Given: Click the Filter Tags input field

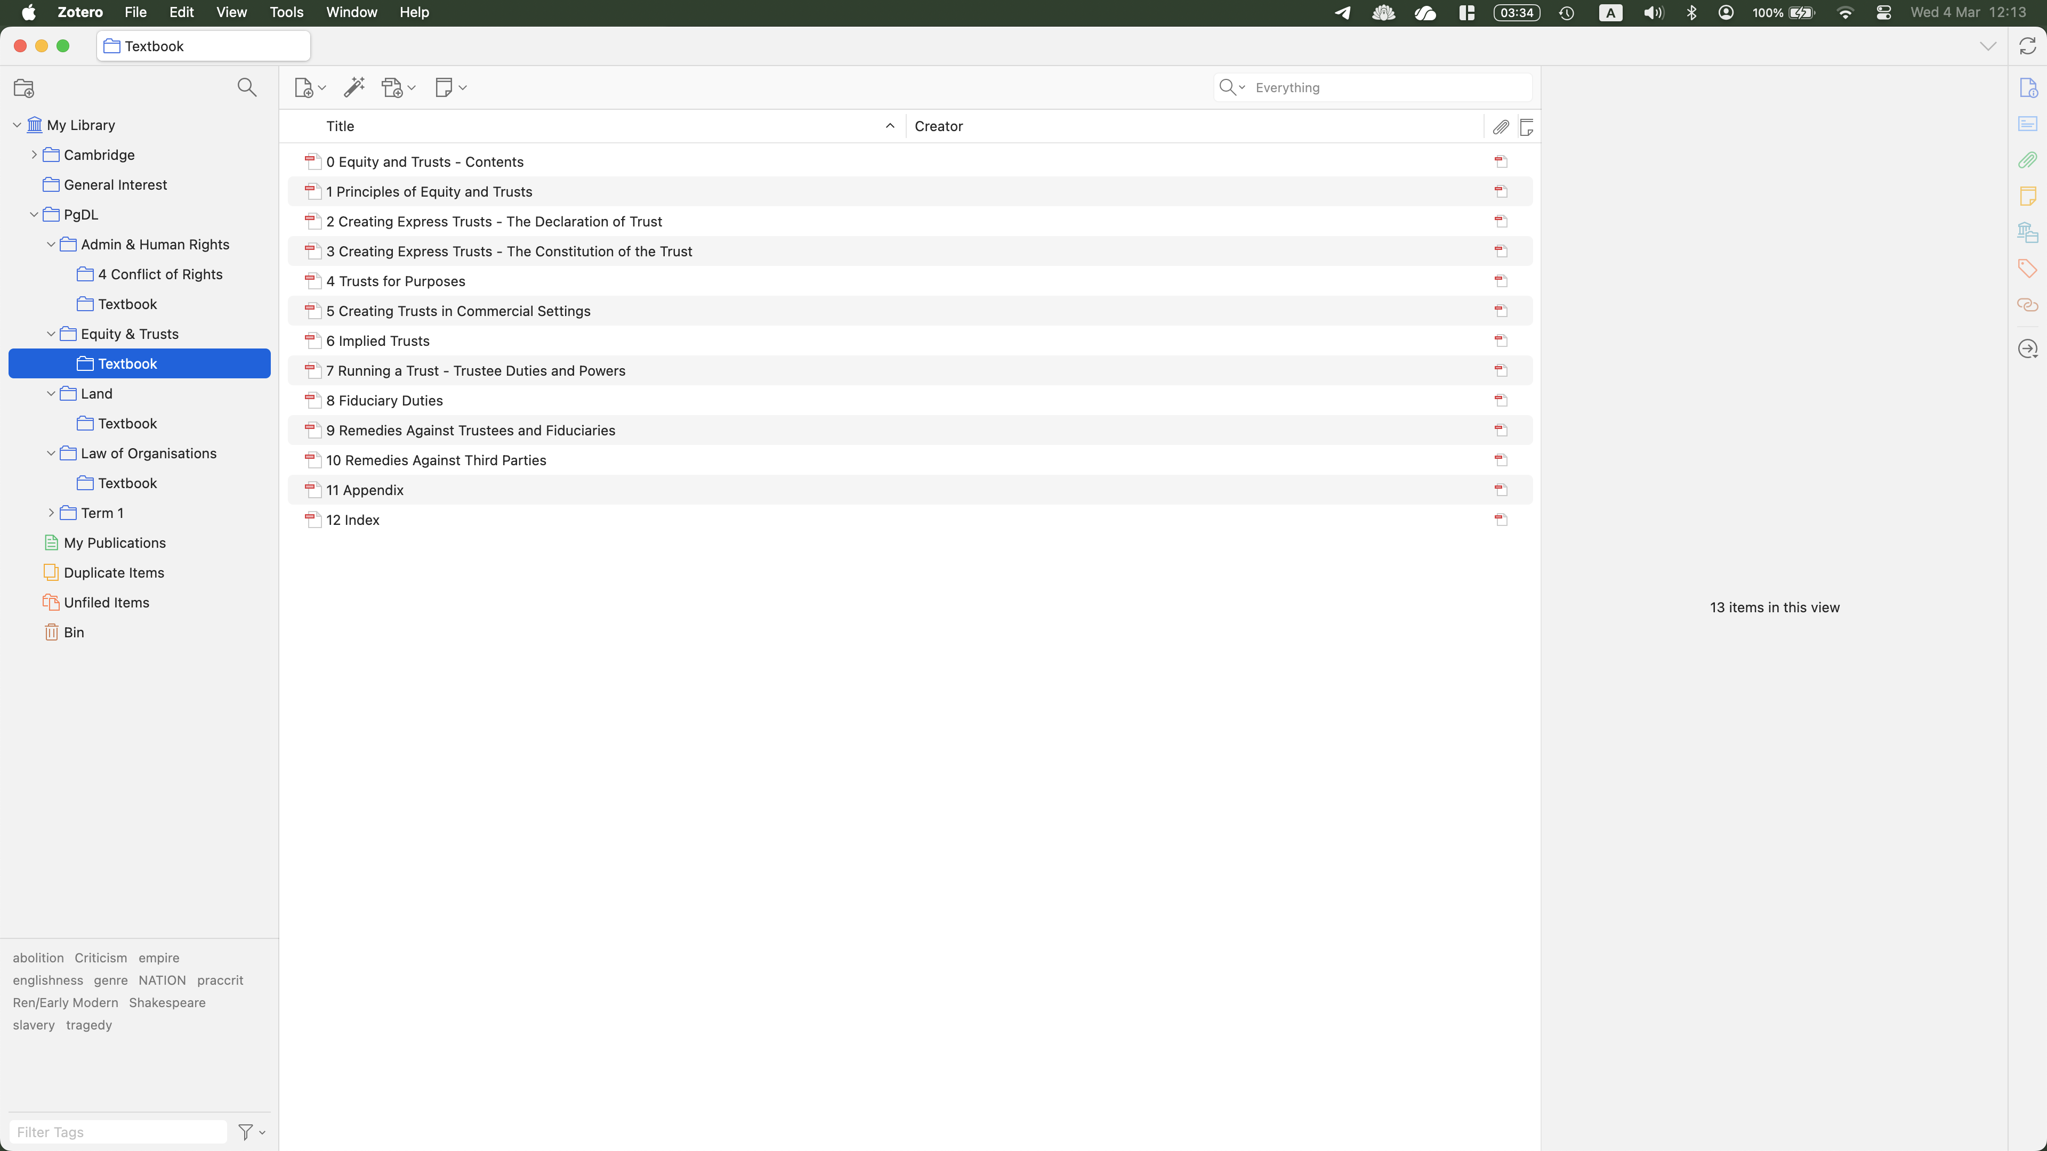Looking at the screenshot, I should click(x=118, y=1132).
